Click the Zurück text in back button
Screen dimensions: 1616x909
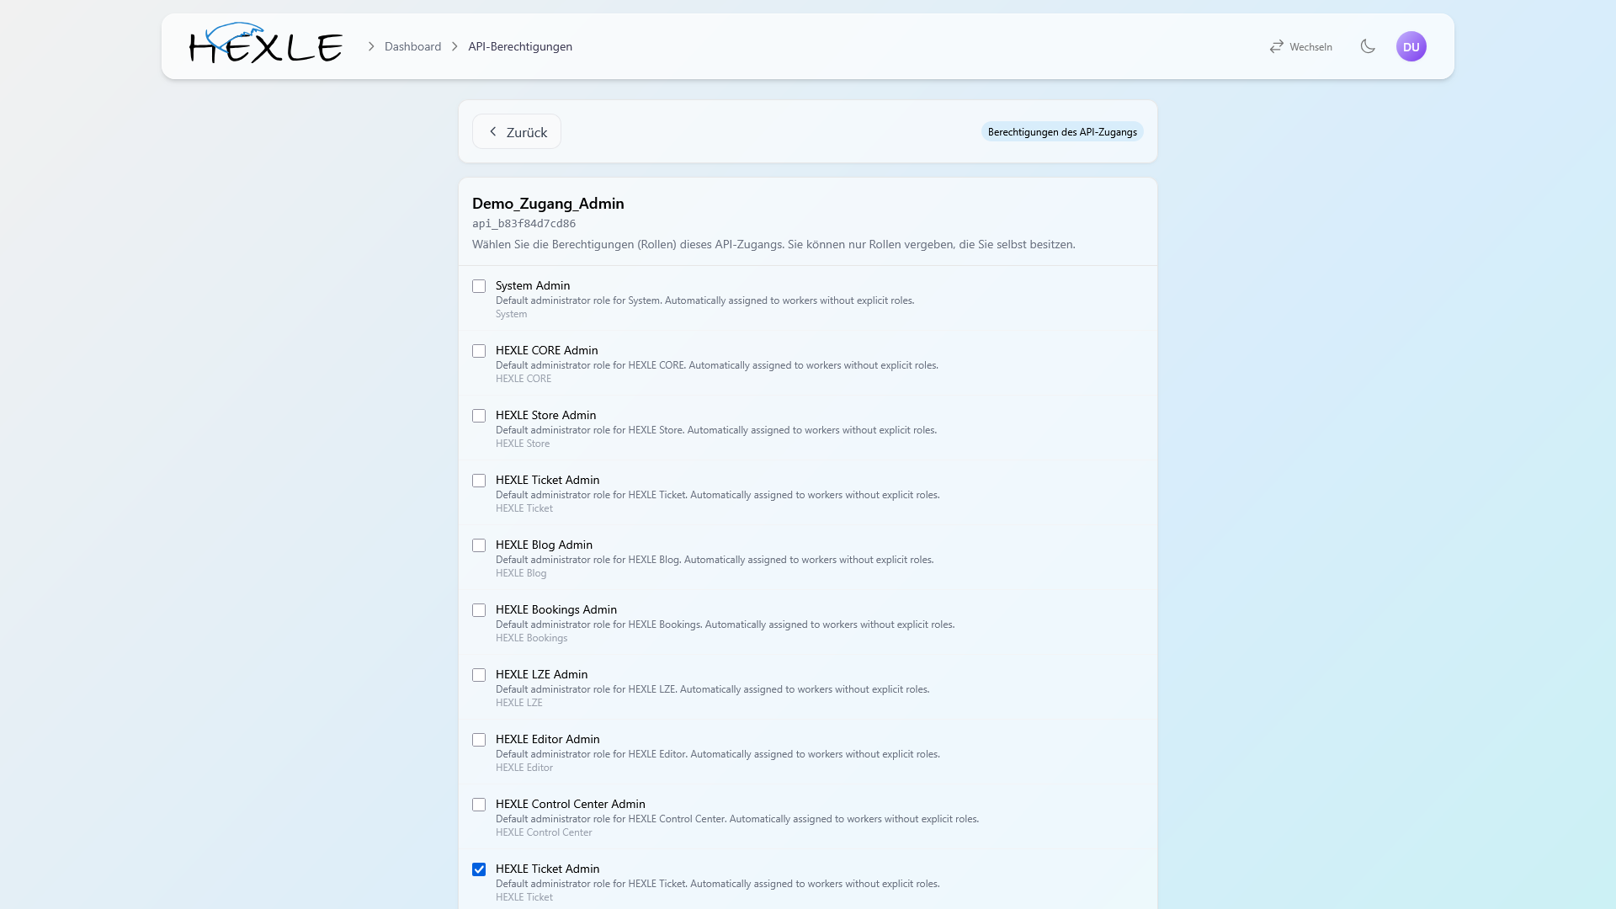coord(527,132)
